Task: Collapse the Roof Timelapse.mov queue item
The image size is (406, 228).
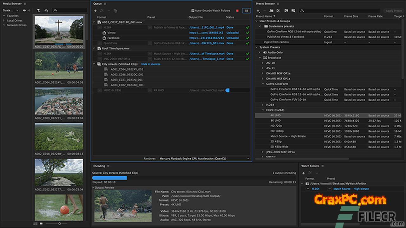Action: pos(94,48)
